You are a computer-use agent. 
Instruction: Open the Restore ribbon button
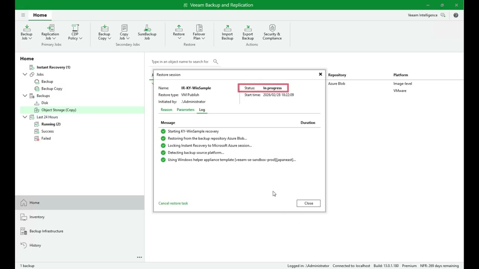tap(179, 33)
